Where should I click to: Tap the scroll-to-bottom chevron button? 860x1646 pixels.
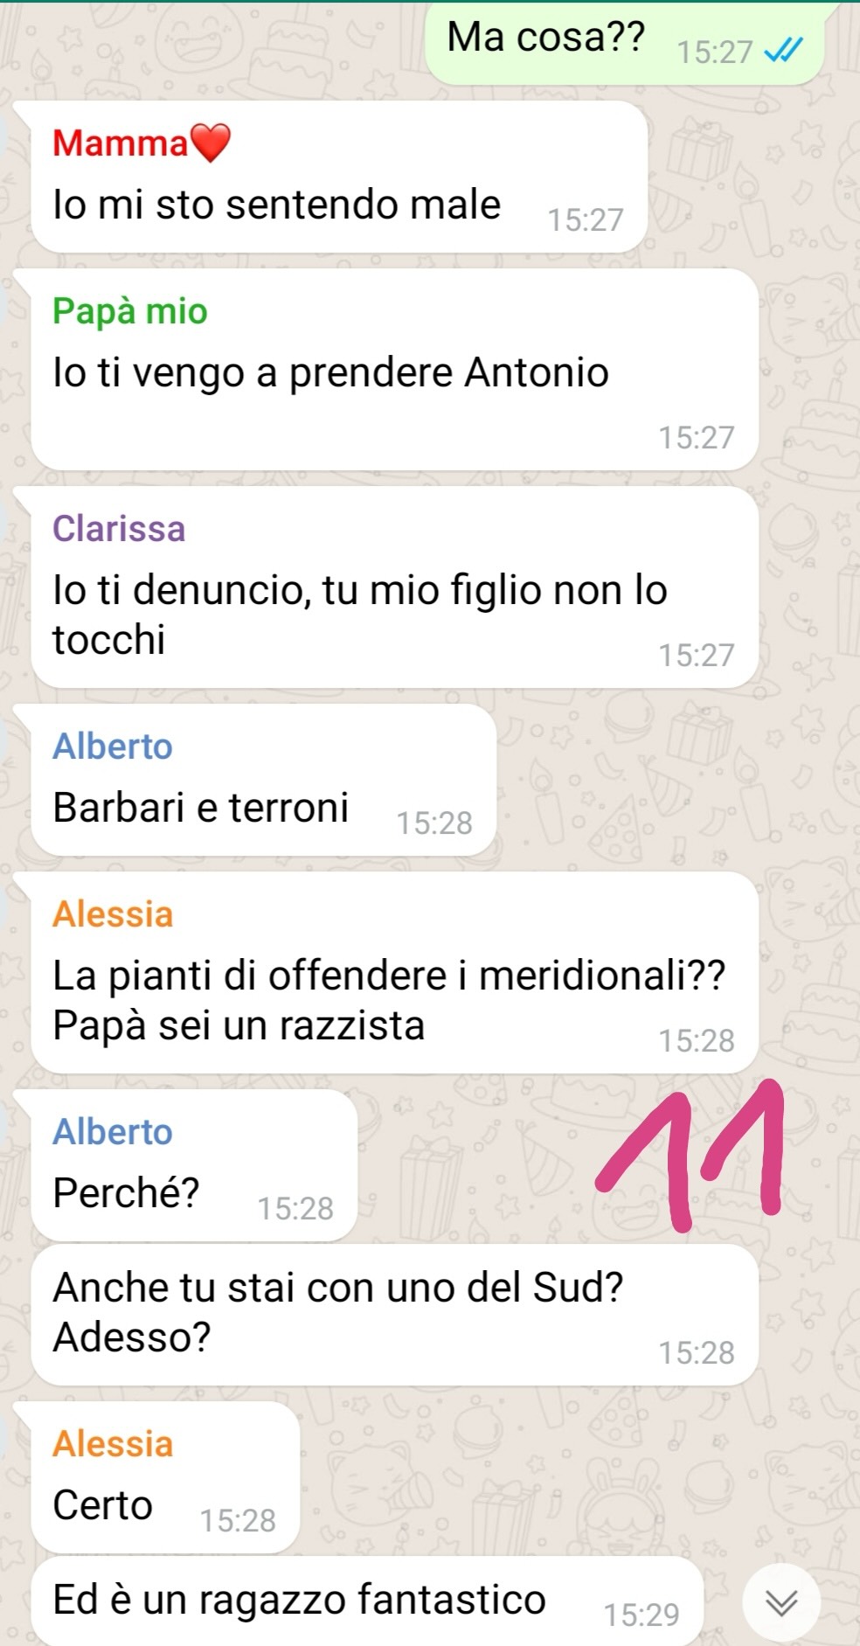781,1601
